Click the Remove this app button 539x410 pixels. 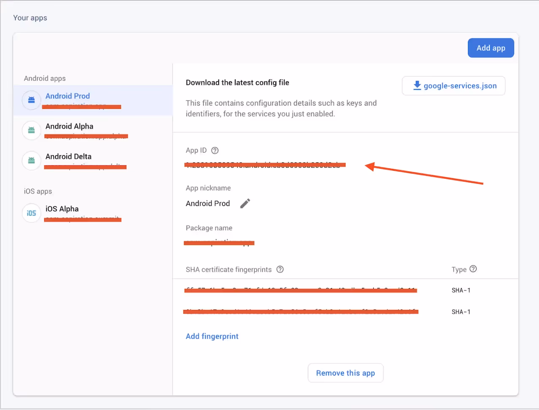click(x=345, y=373)
